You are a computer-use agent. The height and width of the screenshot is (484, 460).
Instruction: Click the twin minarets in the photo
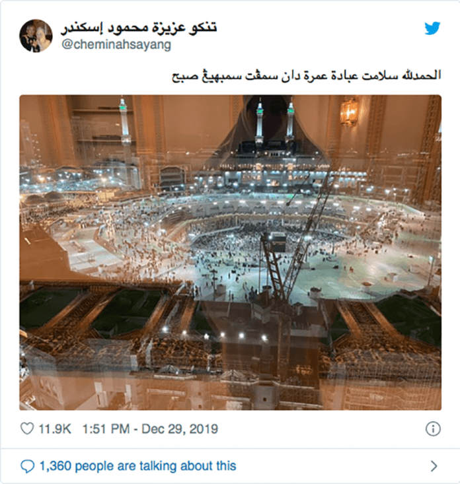(x=275, y=122)
